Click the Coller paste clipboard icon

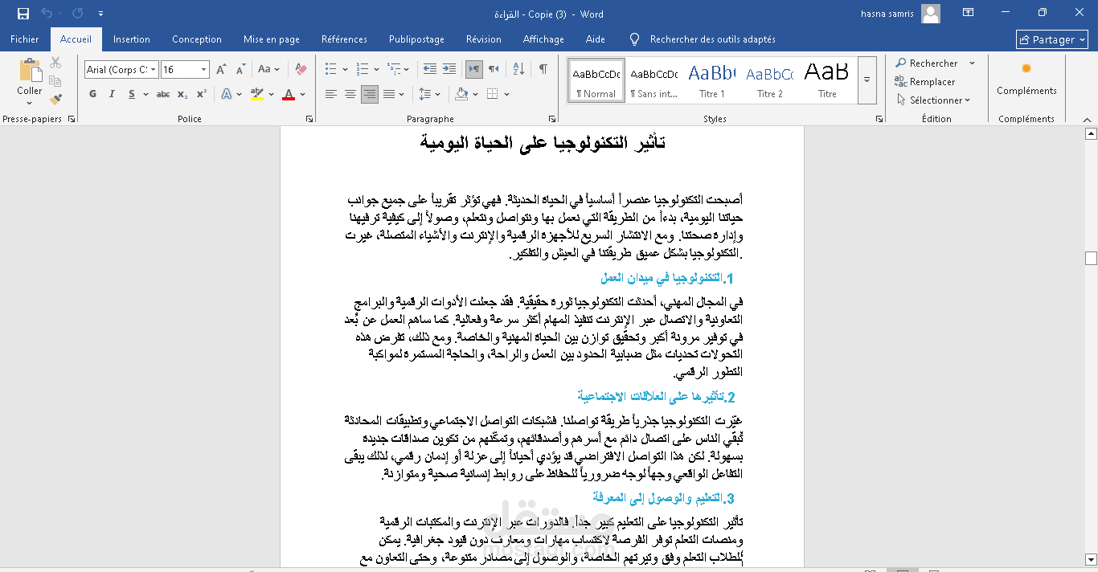click(30, 70)
